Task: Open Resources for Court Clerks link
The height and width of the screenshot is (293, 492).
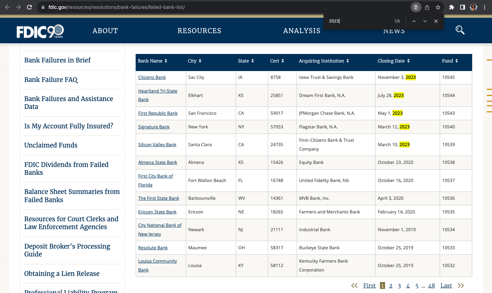Action: pos(71,223)
